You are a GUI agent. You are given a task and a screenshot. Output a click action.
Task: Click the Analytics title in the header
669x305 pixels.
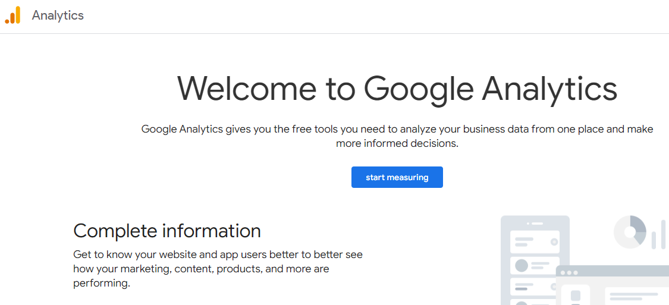click(x=58, y=15)
